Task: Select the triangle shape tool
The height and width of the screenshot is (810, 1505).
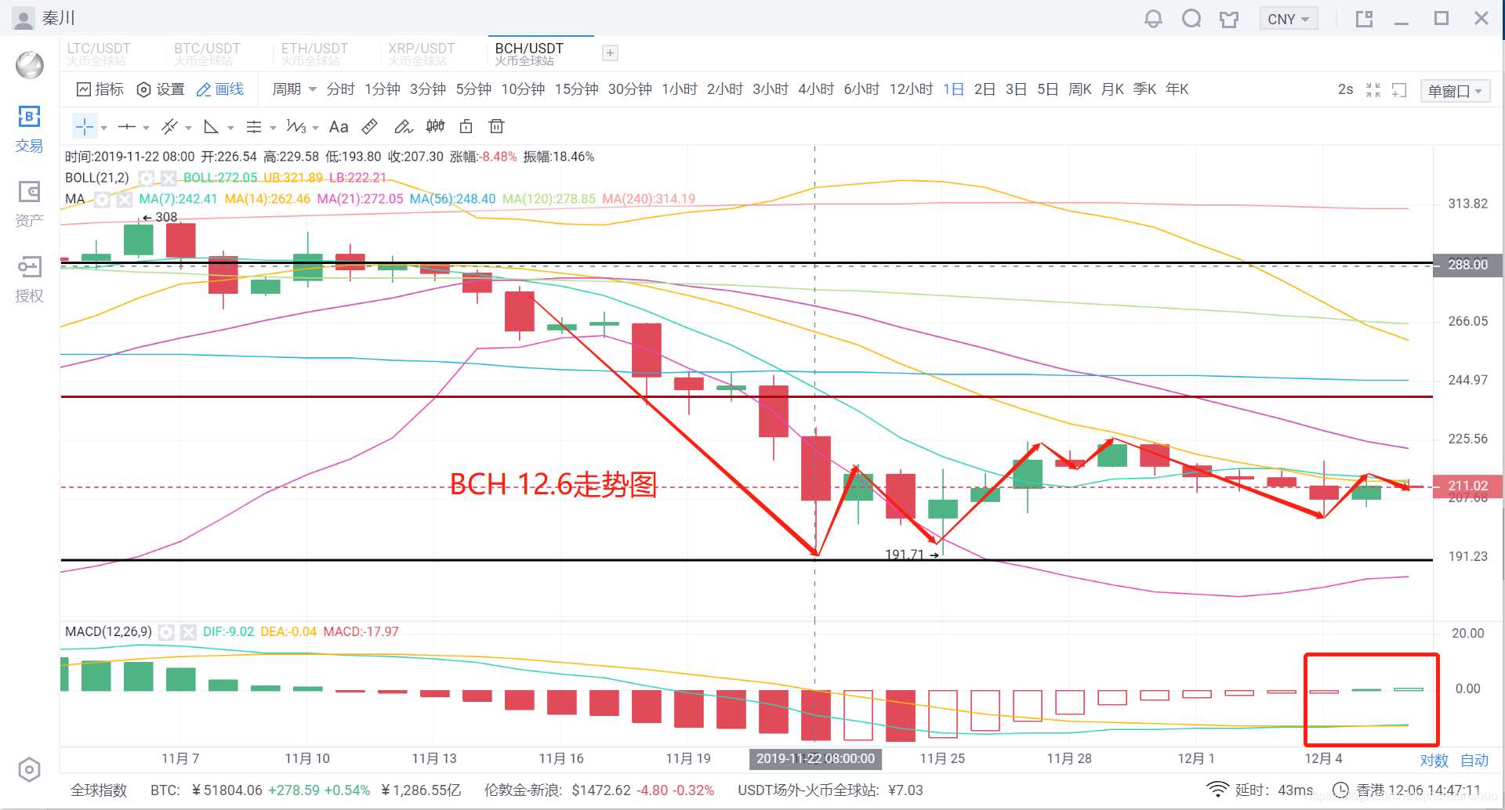Action: [x=211, y=126]
